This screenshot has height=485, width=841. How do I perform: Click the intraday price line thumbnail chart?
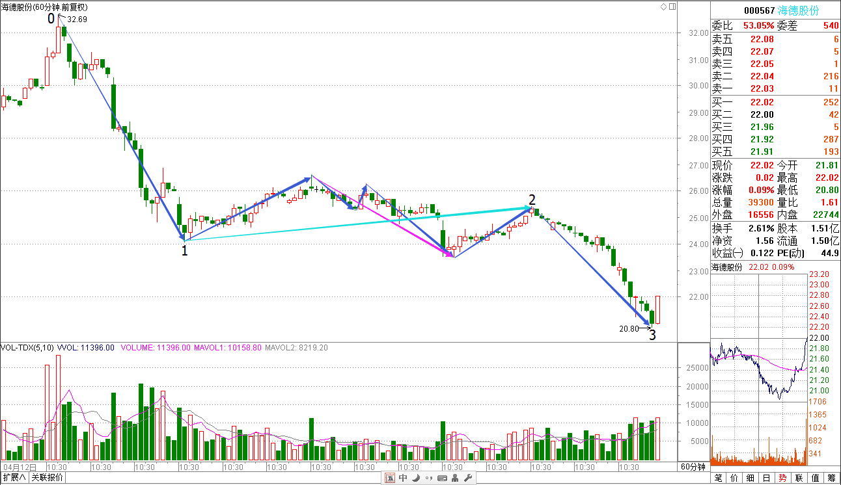(x=759, y=371)
